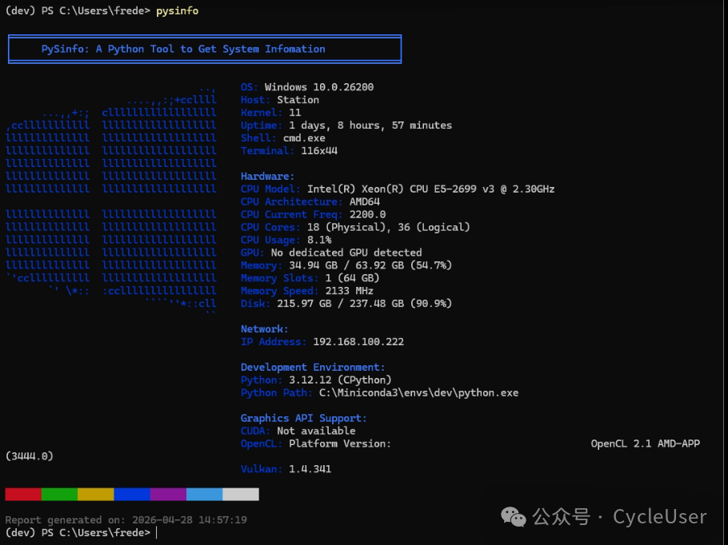Click the '(3444.0)' wrapped text
Screen dimensions: 728x545
[30, 456]
